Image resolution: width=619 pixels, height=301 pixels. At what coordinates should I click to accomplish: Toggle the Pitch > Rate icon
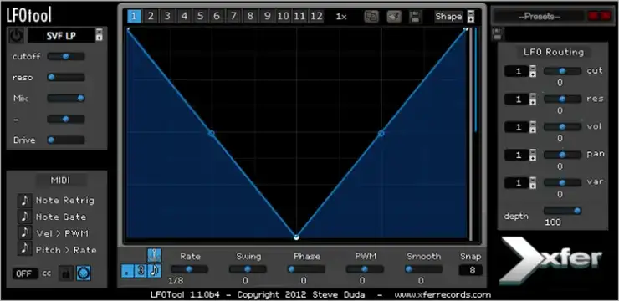(x=24, y=249)
